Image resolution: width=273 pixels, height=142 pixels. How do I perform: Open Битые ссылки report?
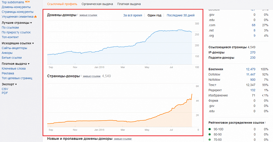tap(12, 58)
